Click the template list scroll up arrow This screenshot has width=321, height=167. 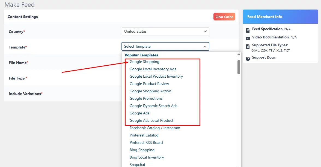pos(239,54)
